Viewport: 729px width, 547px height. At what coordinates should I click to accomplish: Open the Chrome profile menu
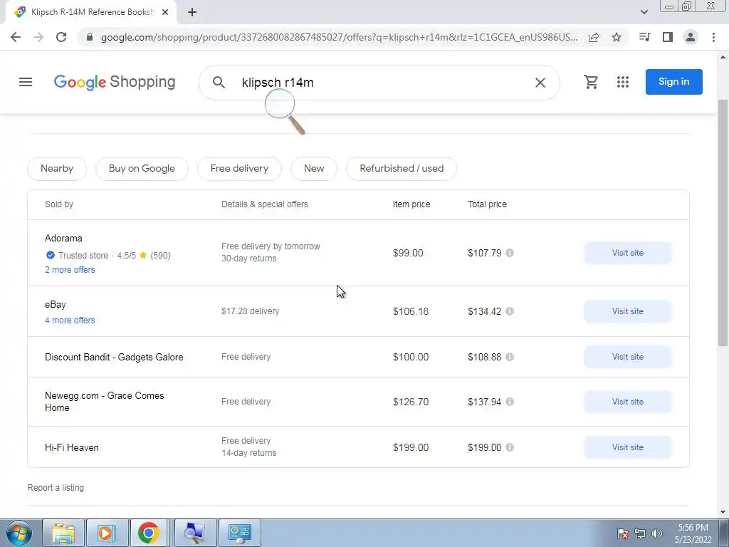[691, 37]
